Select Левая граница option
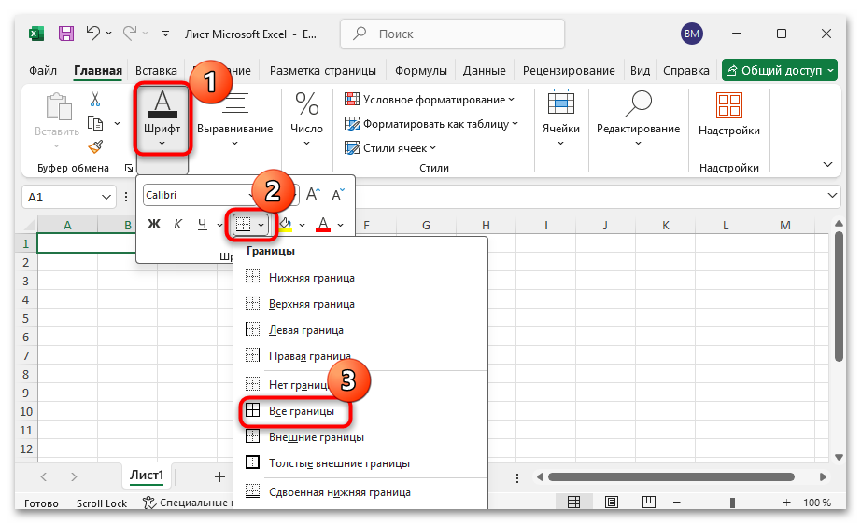 click(x=360, y=330)
